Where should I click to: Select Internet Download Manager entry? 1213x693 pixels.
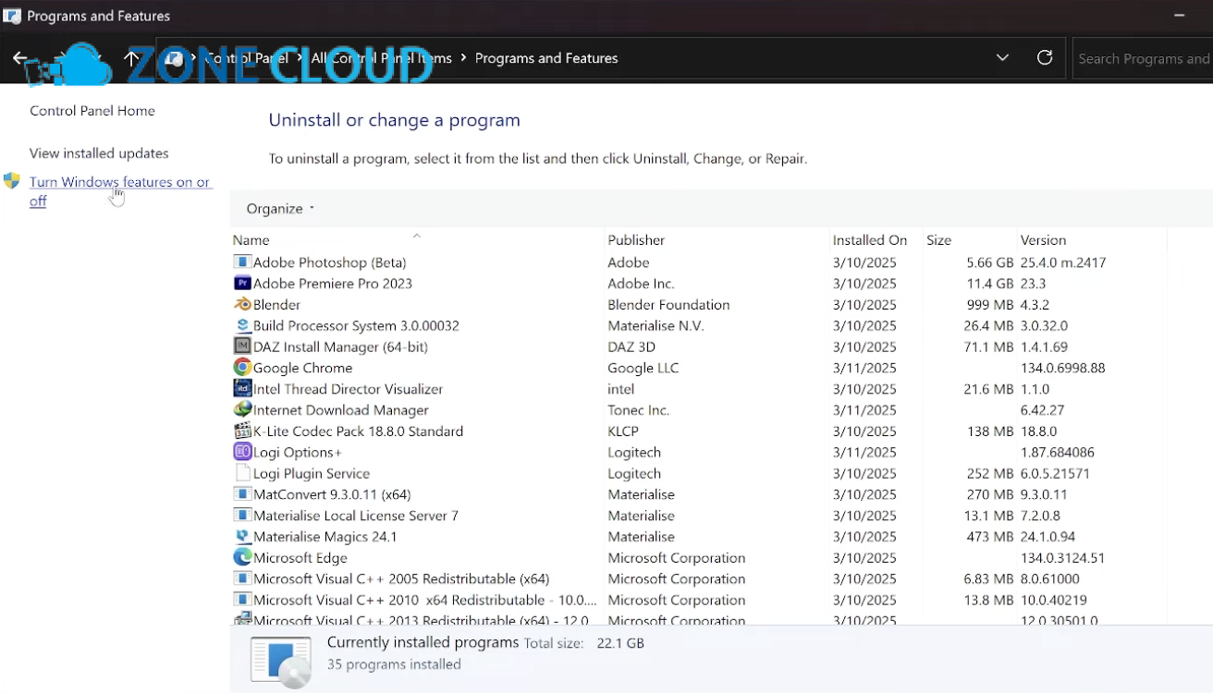(341, 410)
